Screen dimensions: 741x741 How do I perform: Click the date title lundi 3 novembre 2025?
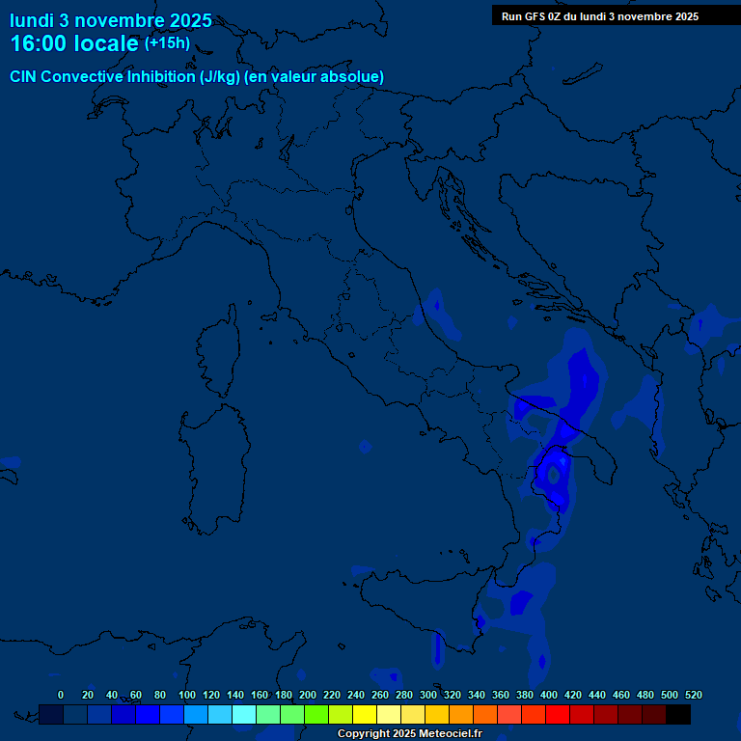click(111, 20)
